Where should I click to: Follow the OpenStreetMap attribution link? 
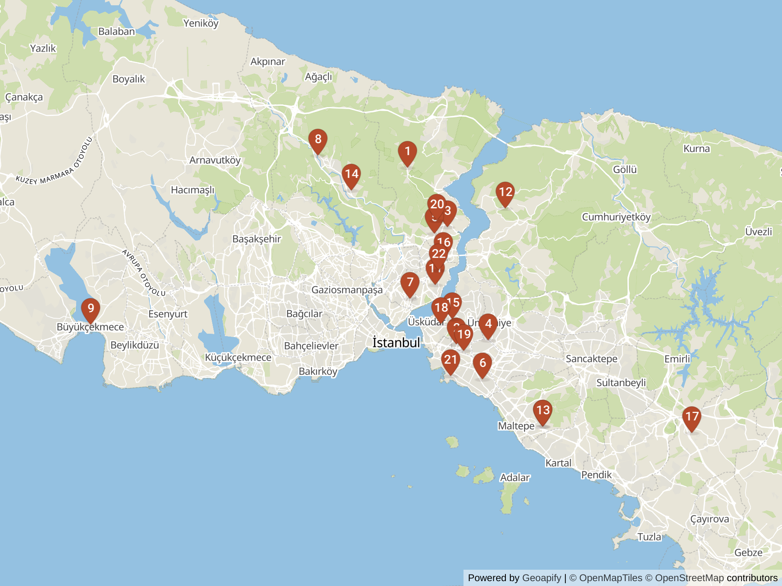click(x=690, y=578)
